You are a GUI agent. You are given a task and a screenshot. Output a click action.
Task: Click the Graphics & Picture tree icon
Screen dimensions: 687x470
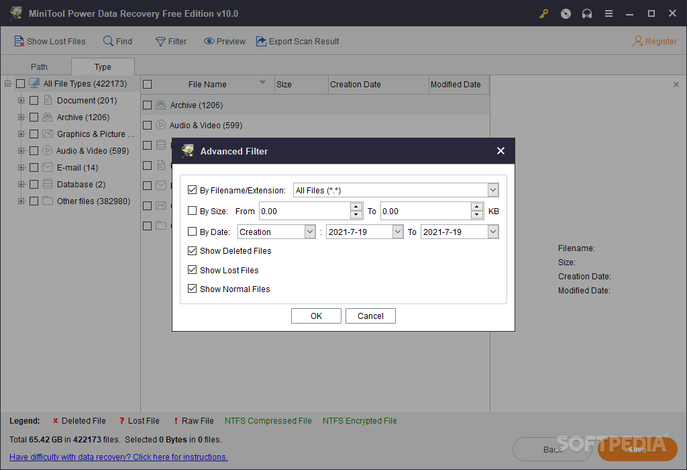pos(48,134)
